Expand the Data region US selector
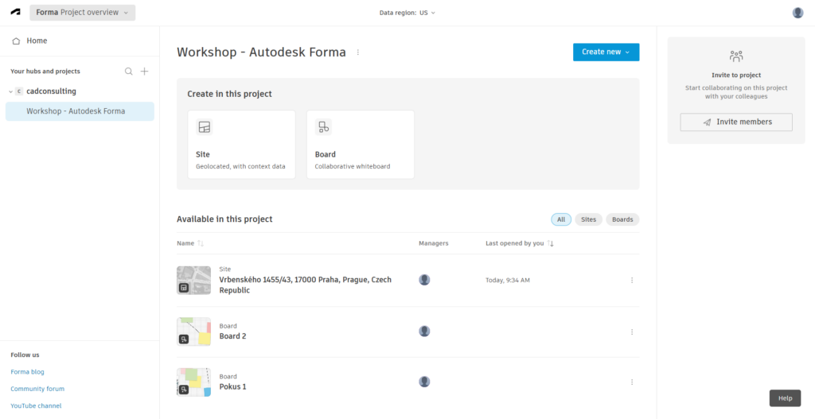Viewport: 815px width, 419px height. [407, 13]
